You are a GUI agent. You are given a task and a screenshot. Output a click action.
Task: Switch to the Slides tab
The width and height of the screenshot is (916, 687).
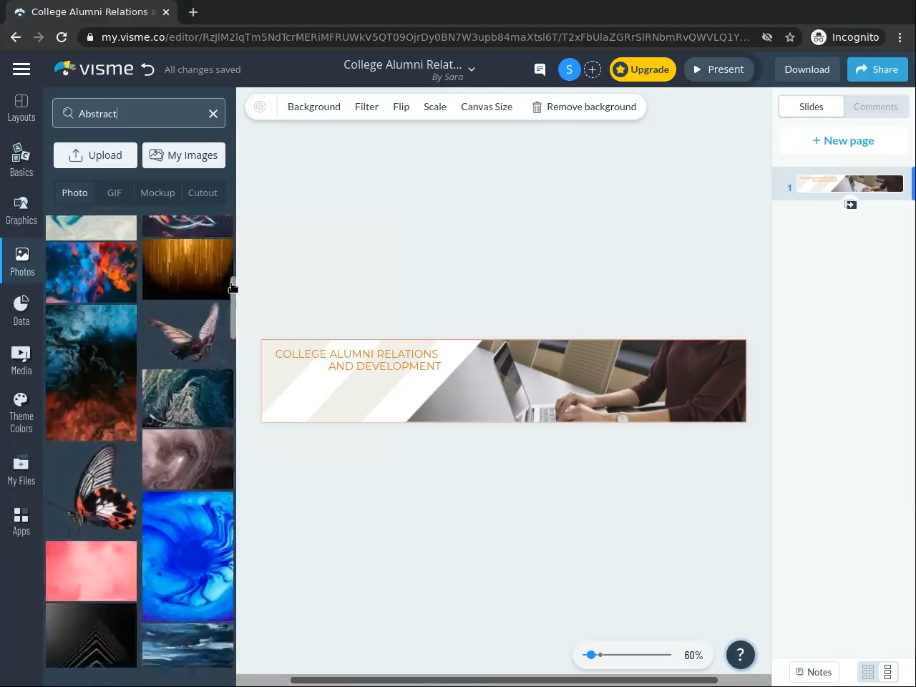point(812,107)
